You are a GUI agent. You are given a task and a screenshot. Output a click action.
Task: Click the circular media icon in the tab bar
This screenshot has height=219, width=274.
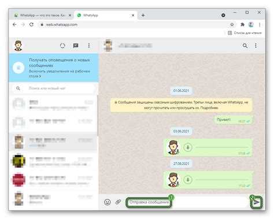click(223, 15)
